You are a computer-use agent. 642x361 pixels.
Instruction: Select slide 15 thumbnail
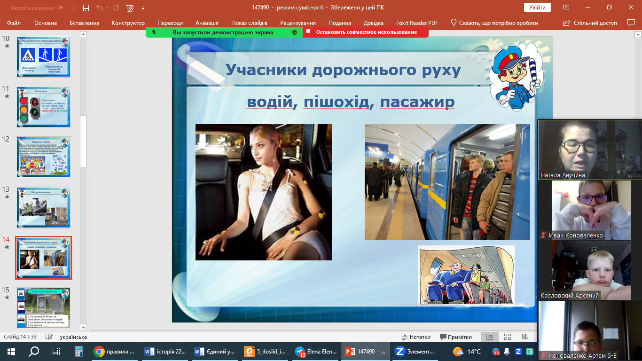pos(43,308)
